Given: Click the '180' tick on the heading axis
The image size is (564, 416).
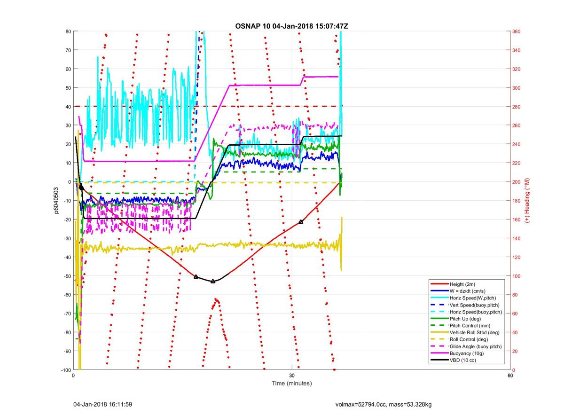Looking at the screenshot, I should click(517, 201).
